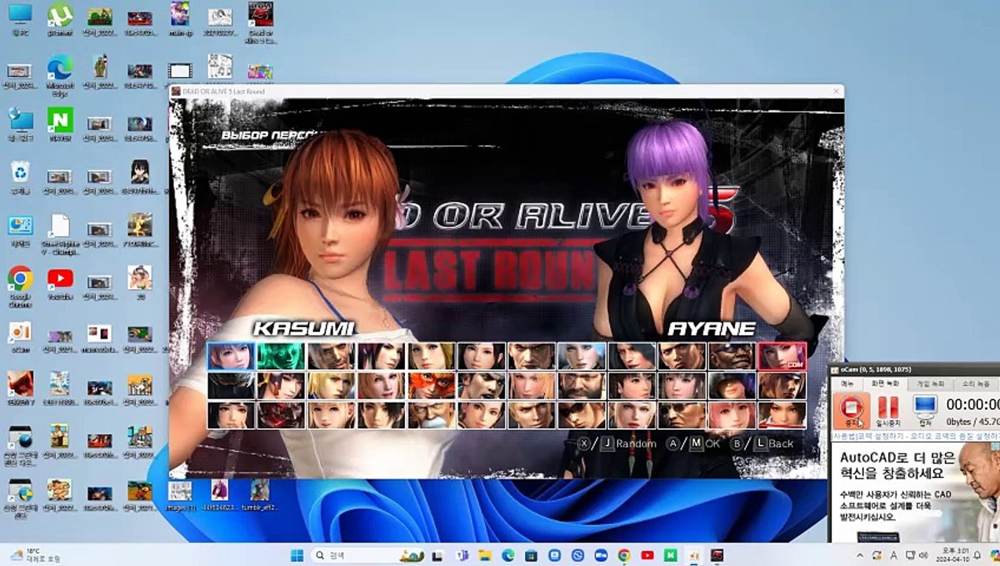Open Microsoft Store from the taskbar

[531, 555]
